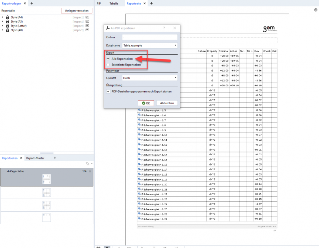This screenshot has width=319, height=248.
Task: Expand the Style (A0) tree item
Action: pyautogui.click(x=3, y=30)
